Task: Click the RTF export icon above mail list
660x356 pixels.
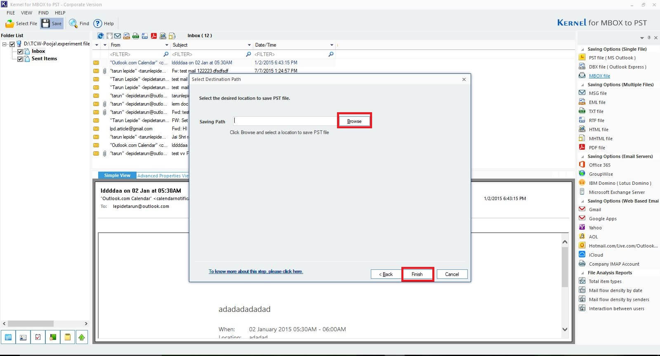Action: (x=145, y=36)
